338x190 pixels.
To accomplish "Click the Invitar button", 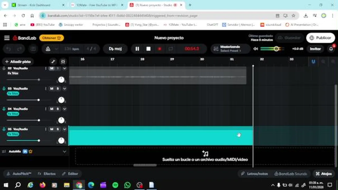I will pos(315,49).
